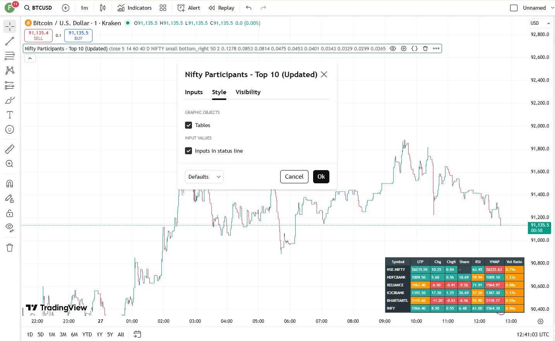Activate the magnet mode icon
The height and width of the screenshot is (341, 555).
click(x=10, y=184)
